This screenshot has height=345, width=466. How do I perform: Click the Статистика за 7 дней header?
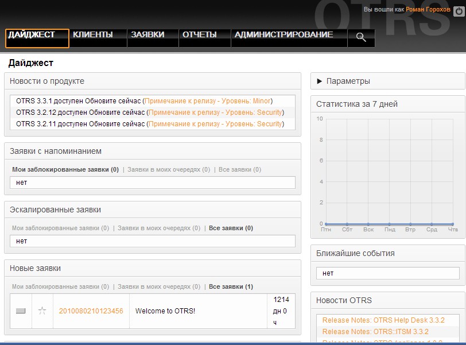click(x=388, y=104)
